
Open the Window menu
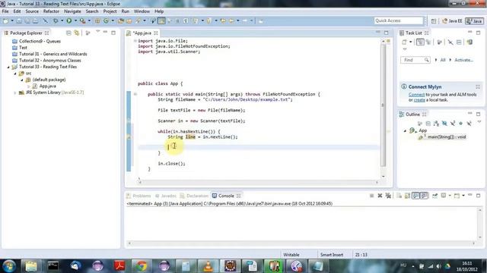click(x=142, y=11)
